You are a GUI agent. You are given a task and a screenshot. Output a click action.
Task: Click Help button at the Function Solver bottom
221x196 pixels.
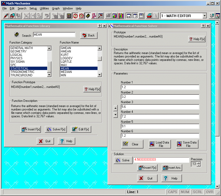pos(171,178)
